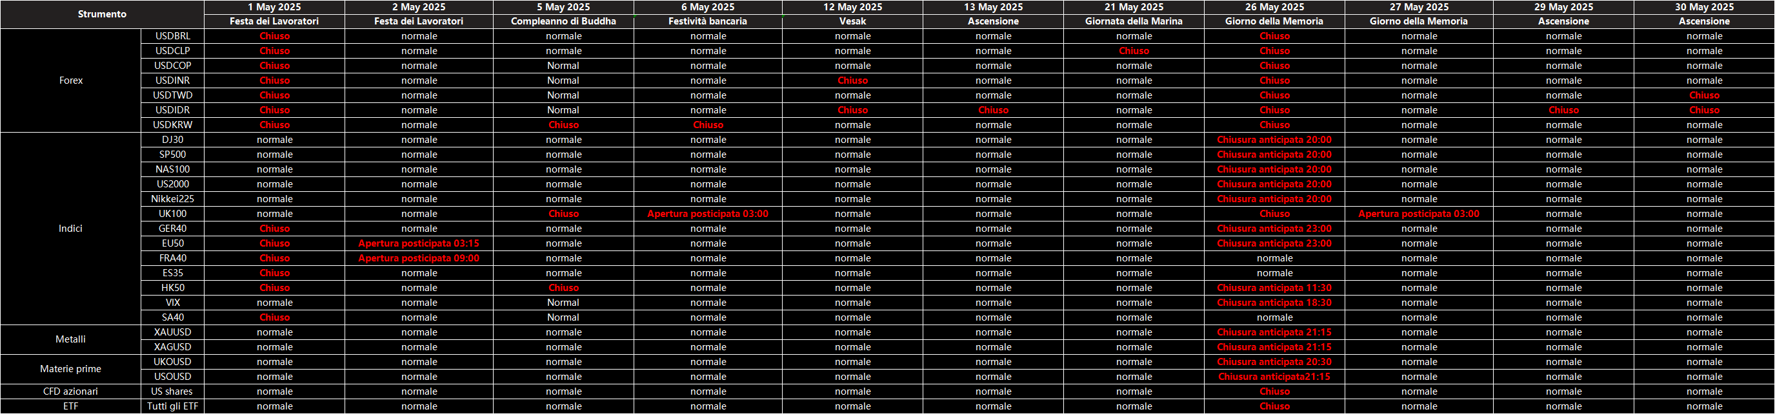The height and width of the screenshot is (414, 1775).
Task: Click the Chiusura anticipata 11:30 cell
Action: (1274, 287)
